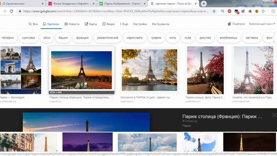Open Париж осенью, фото caption link
This screenshot has width=277, height=156.
tap(205, 97)
